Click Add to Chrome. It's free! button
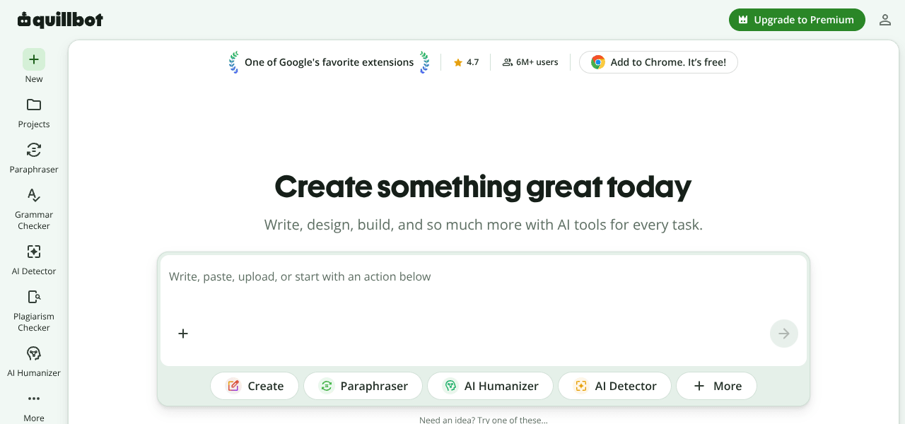 tap(658, 62)
